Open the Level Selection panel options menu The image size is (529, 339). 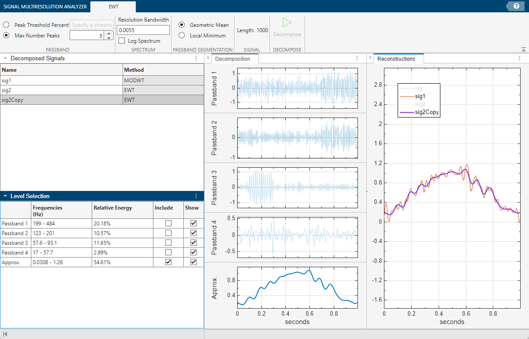click(x=196, y=196)
